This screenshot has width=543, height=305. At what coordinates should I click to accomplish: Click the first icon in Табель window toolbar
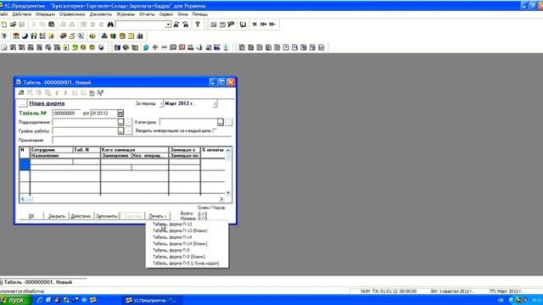[21, 92]
